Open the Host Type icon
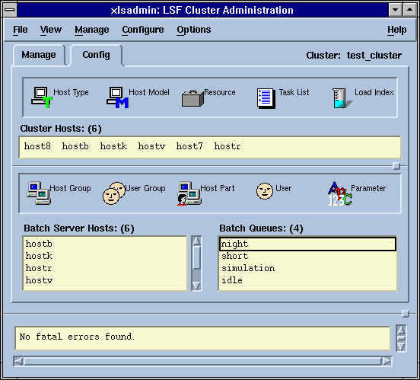Image resolution: width=420 pixels, height=380 pixels. 42,97
